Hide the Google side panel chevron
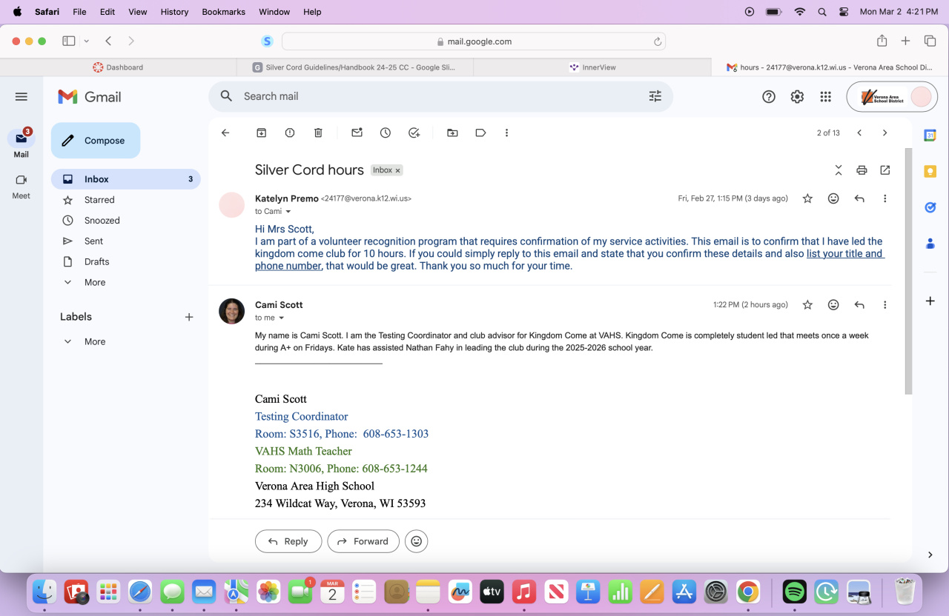Screen dimensions: 949x616 pyautogui.click(x=930, y=555)
